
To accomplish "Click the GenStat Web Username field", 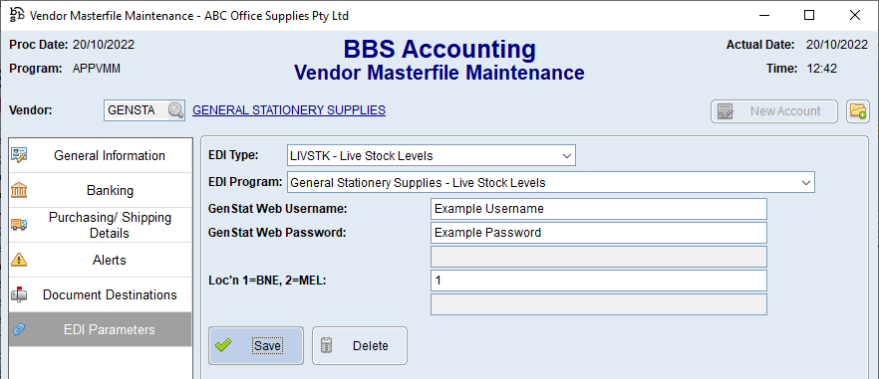I will [598, 209].
